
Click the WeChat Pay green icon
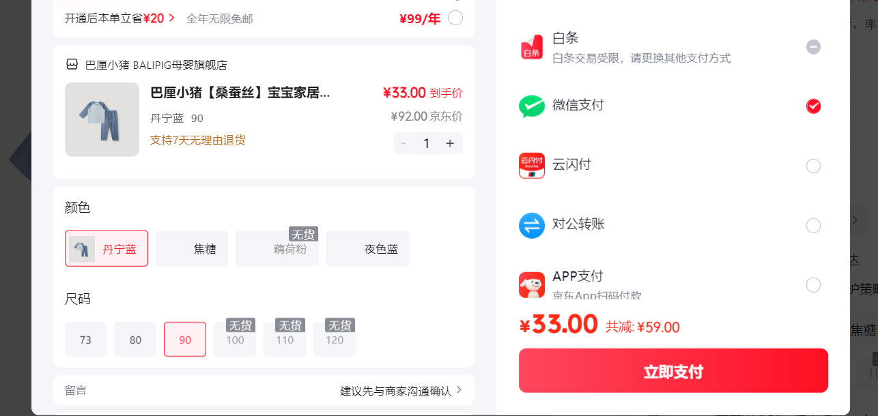(x=532, y=106)
